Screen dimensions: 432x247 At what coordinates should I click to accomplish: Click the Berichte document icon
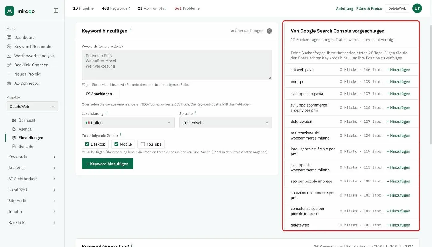[14, 146]
